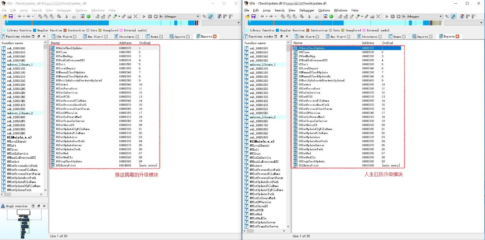The height and width of the screenshot is (240, 485).
Task: Click the save icon in right IDA toolbar
Action: tap(253, 17)
